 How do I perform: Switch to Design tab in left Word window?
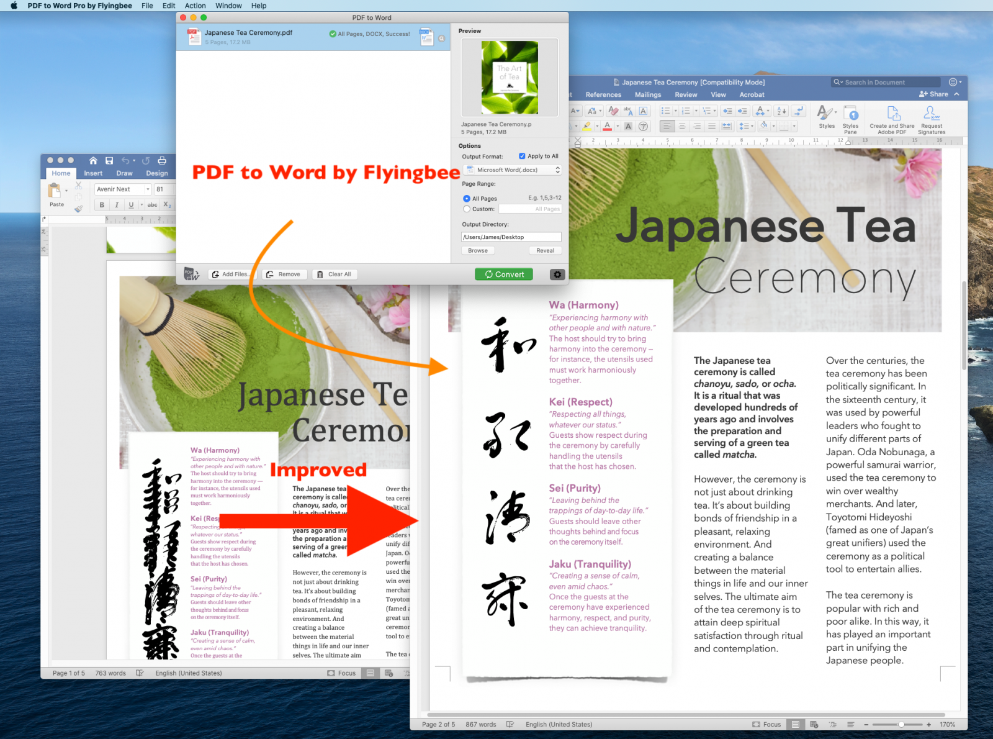click(157, 173)
